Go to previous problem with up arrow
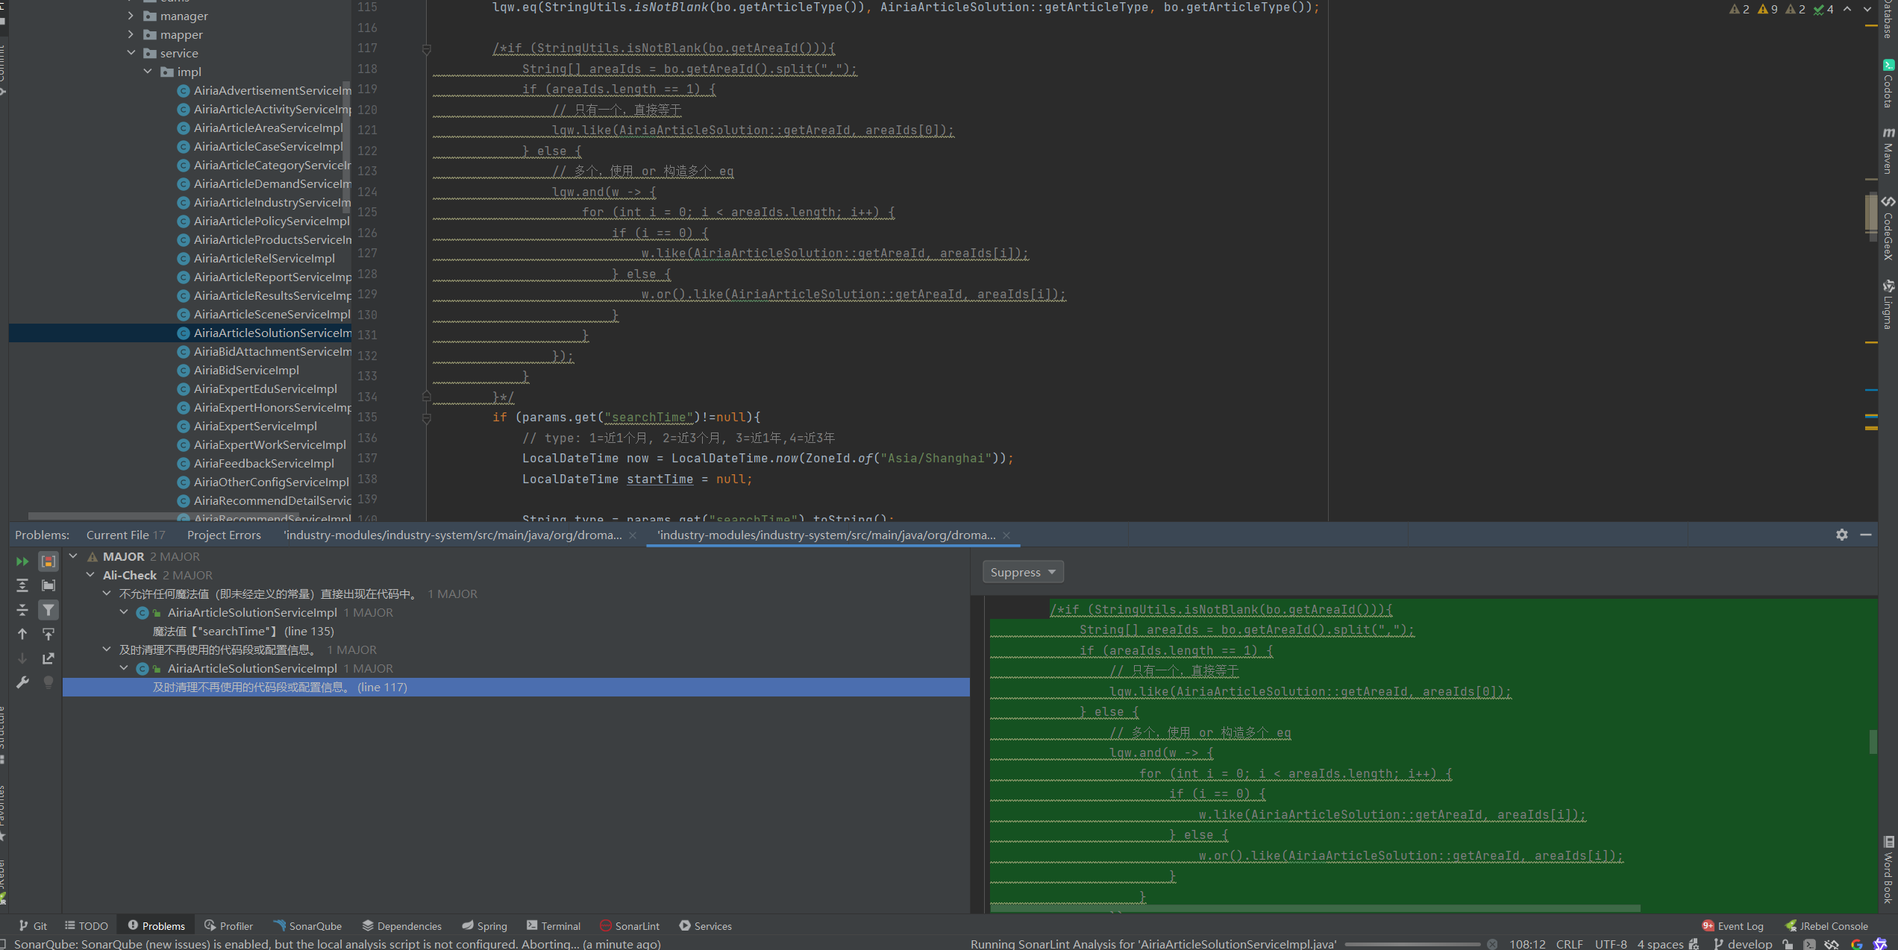 click(22, 635)
